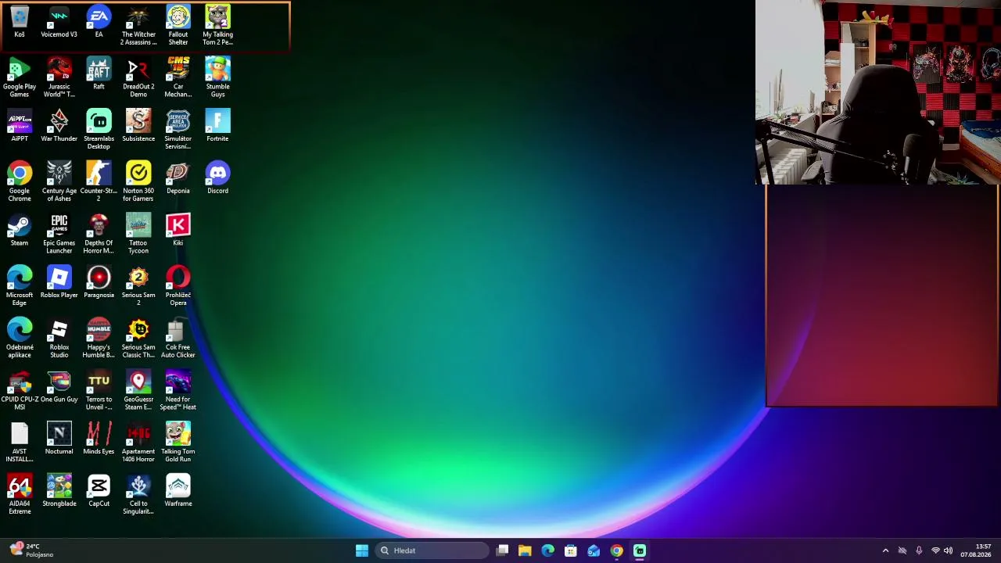Click the Kiki desktop icon
Image resolution: width=1001 pixels, height=563 pixels.
(178, 231)
